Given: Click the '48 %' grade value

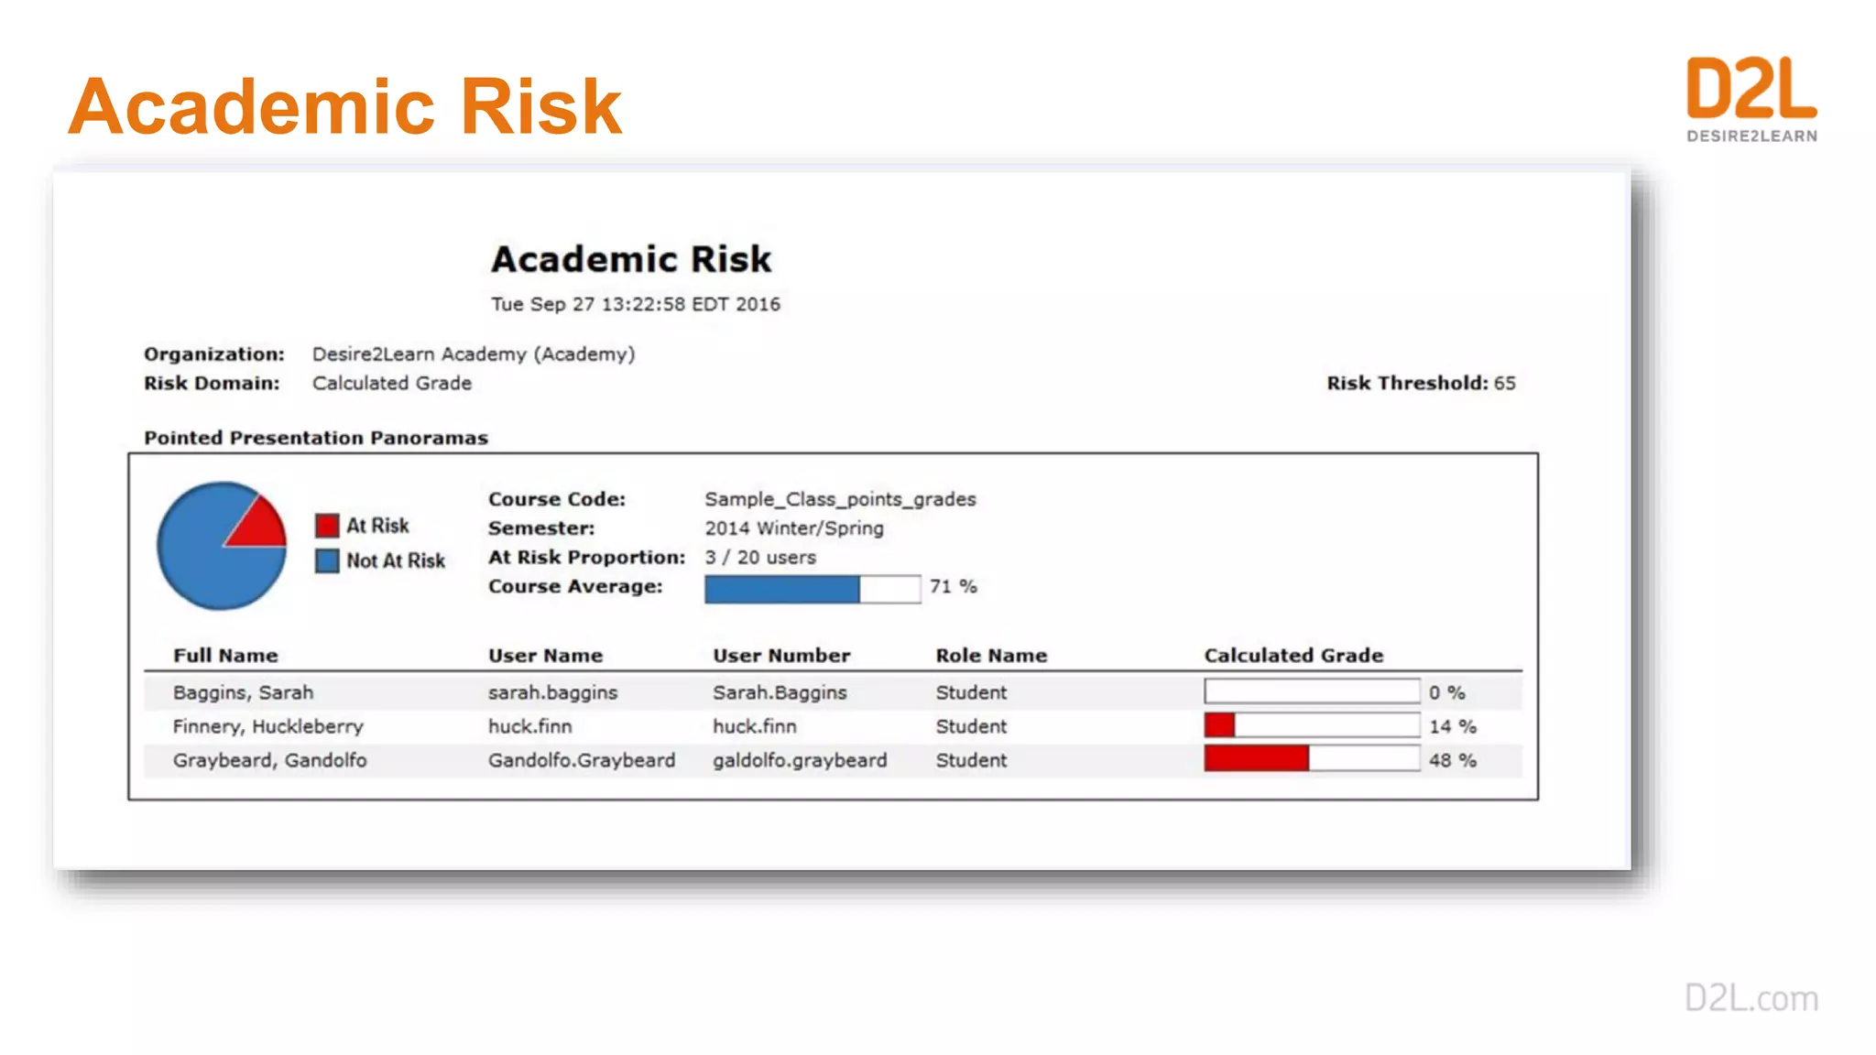Looking at the screenshot, I should pos(1453,760).
